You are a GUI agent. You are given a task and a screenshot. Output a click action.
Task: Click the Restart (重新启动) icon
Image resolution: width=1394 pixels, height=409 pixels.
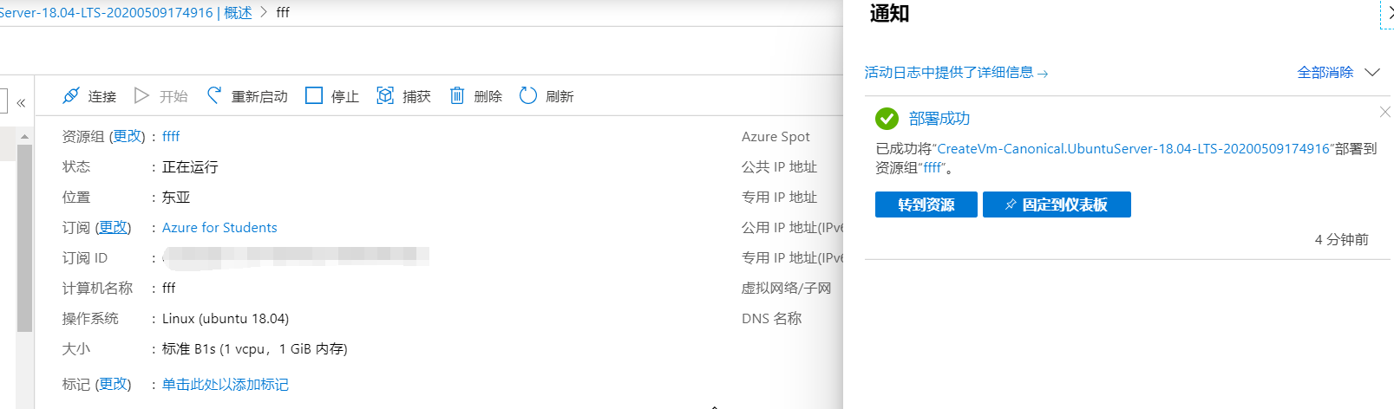214,95
